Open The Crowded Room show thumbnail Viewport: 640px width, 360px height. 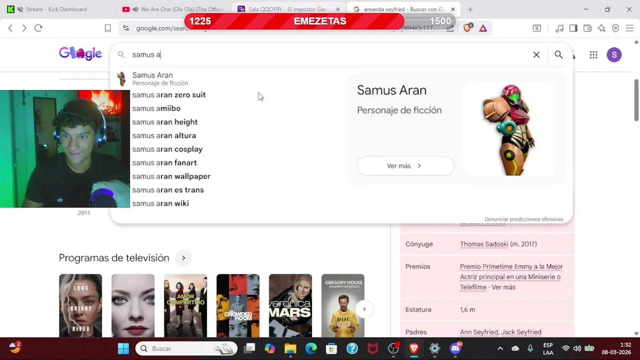pos(238,305)
